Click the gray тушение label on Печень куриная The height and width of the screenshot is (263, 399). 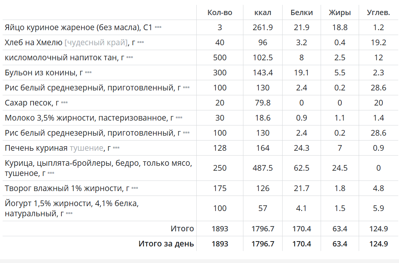87,148
